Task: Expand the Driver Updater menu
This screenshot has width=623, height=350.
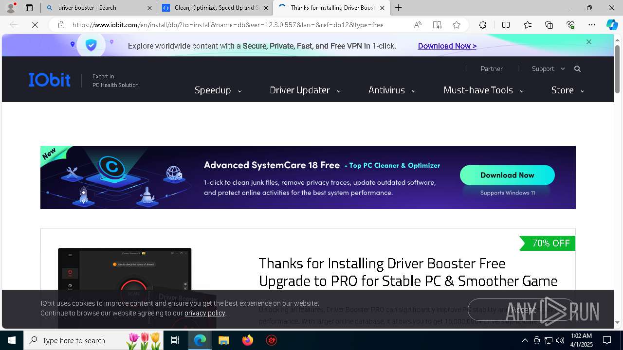Action: click(x=305, y=90)
